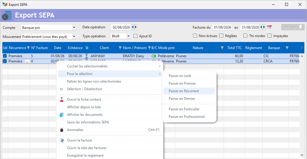The image size is (307, 159).
Task: Click the Règlement column header
Action: coord(253,48)
